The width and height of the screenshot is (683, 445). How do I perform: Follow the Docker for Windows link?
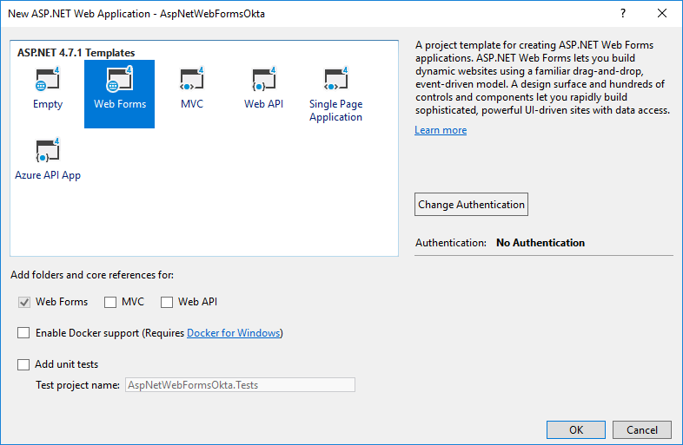pyautogui.click(x=234, y=333)
